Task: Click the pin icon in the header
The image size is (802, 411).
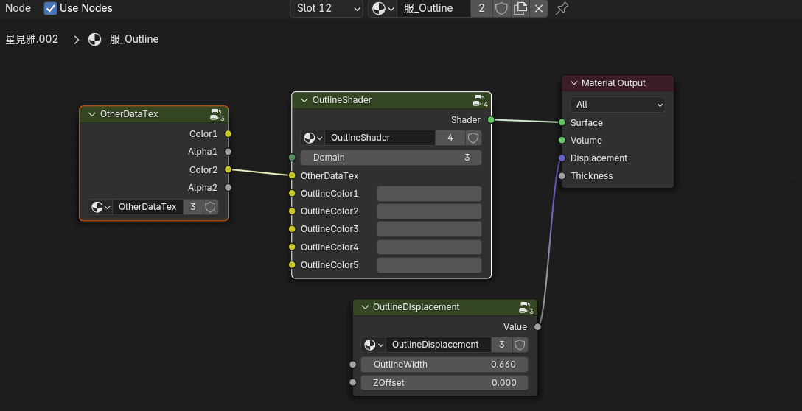Action: click(x=562, y=9)
